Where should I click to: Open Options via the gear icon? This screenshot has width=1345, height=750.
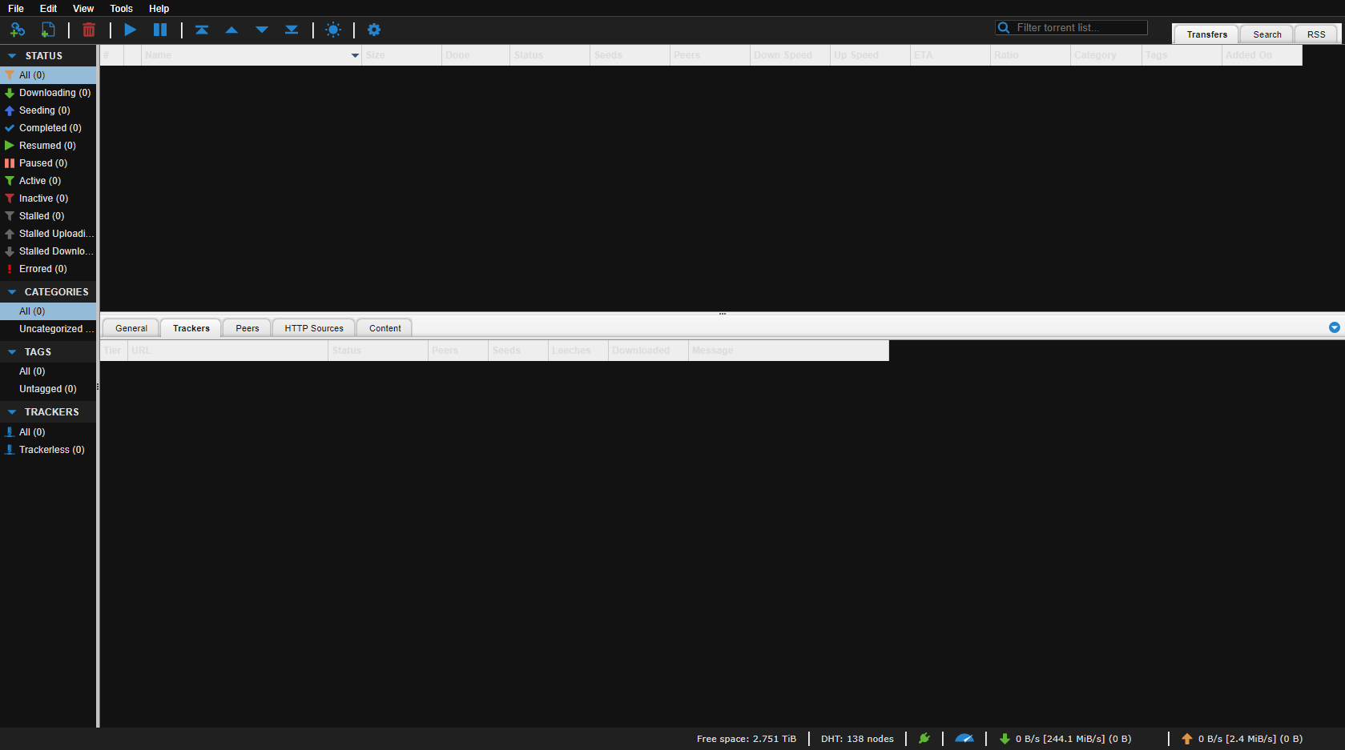click(374, 30)
